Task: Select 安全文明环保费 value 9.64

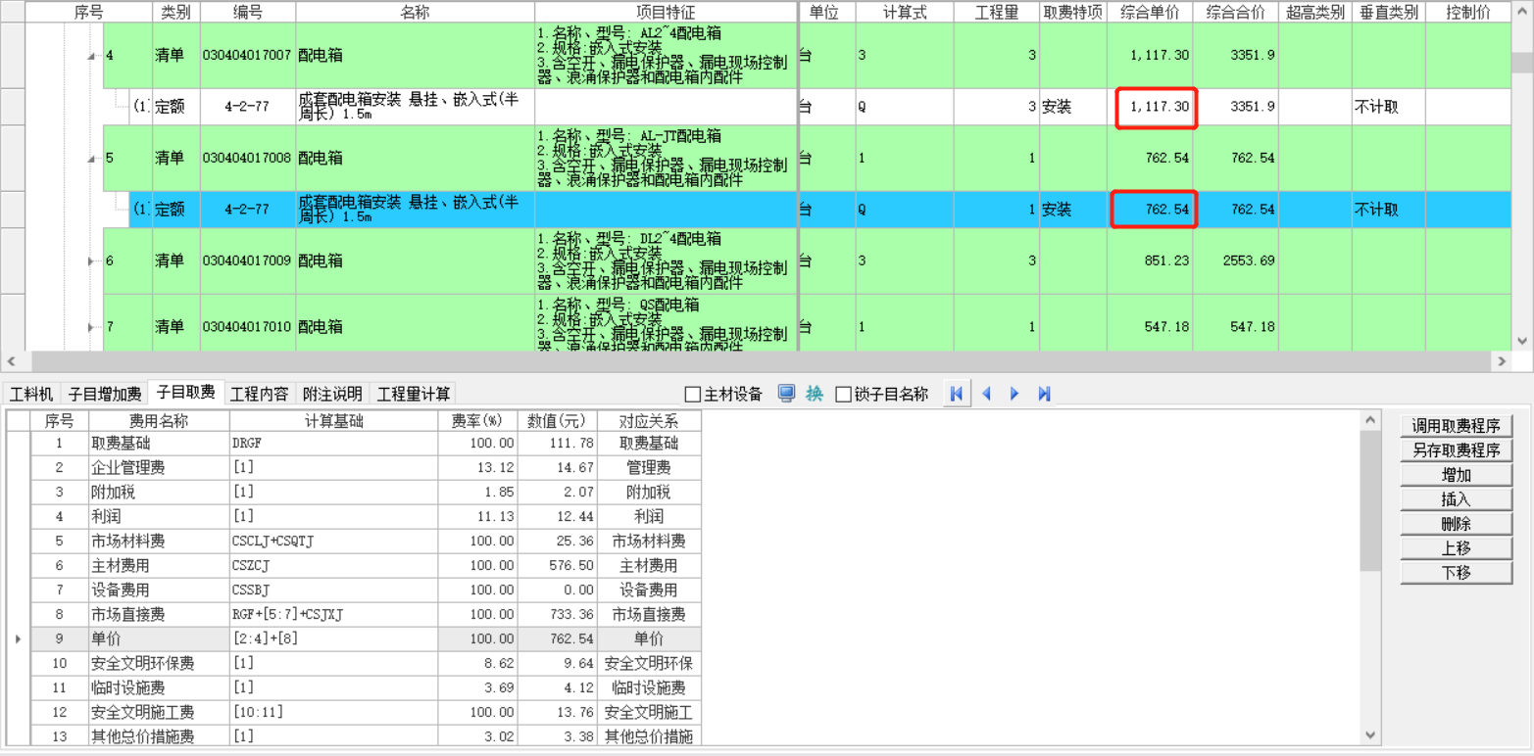Action: point(558,664)
